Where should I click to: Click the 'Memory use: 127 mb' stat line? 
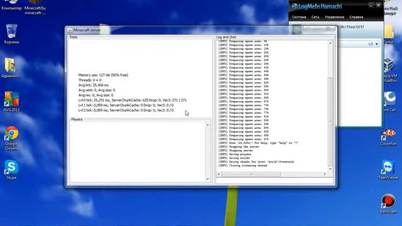click(103, 75)
